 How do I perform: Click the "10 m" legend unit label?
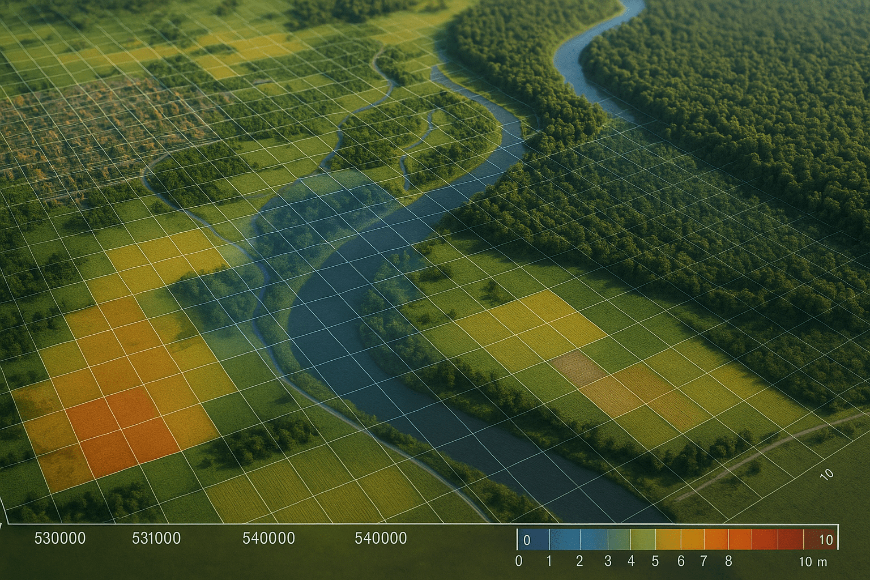click(813, 562)
